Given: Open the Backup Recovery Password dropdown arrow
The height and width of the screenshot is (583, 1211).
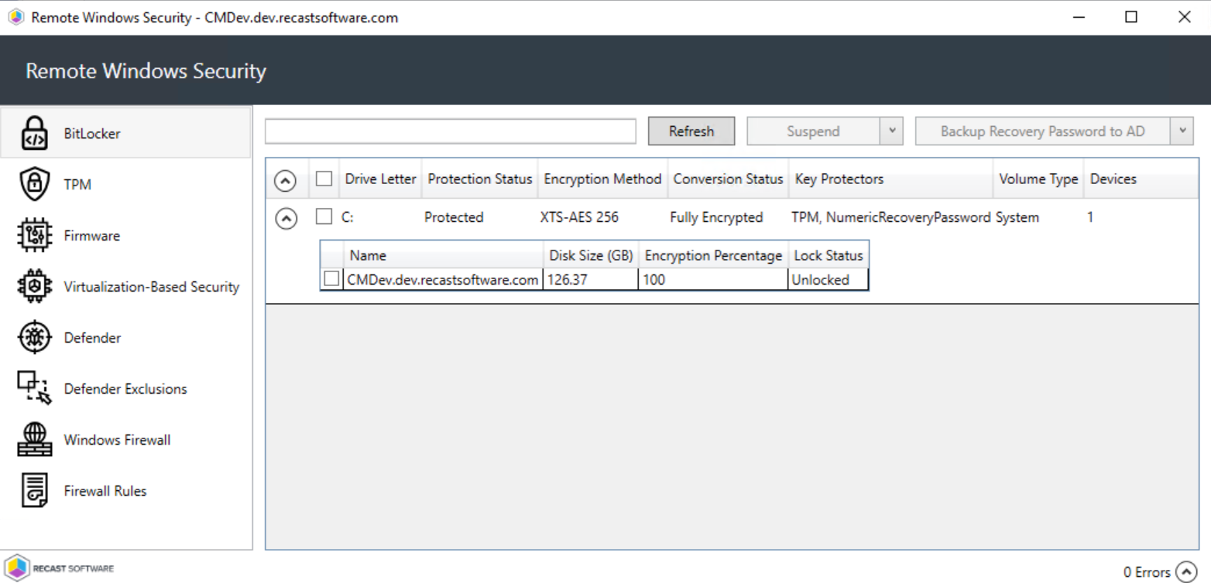Looking at the screenshot, I should pos(1182,131).
